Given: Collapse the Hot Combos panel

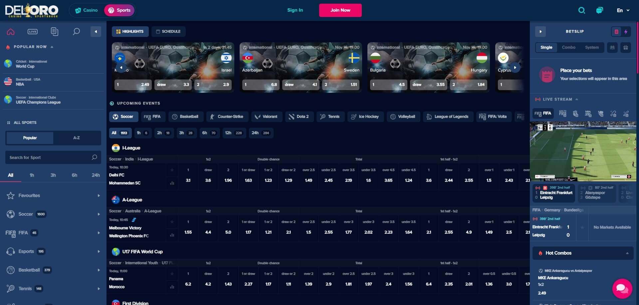Looking at the screenshot, I should pos(627,253).
